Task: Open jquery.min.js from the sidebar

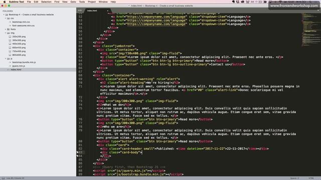Action: pos(19,66)
